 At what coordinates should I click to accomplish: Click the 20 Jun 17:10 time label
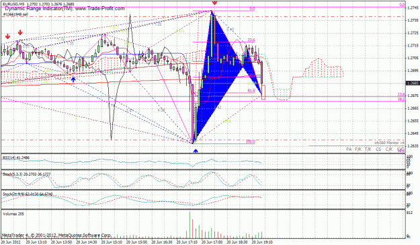pyautogui.click(x=187, y=242)
